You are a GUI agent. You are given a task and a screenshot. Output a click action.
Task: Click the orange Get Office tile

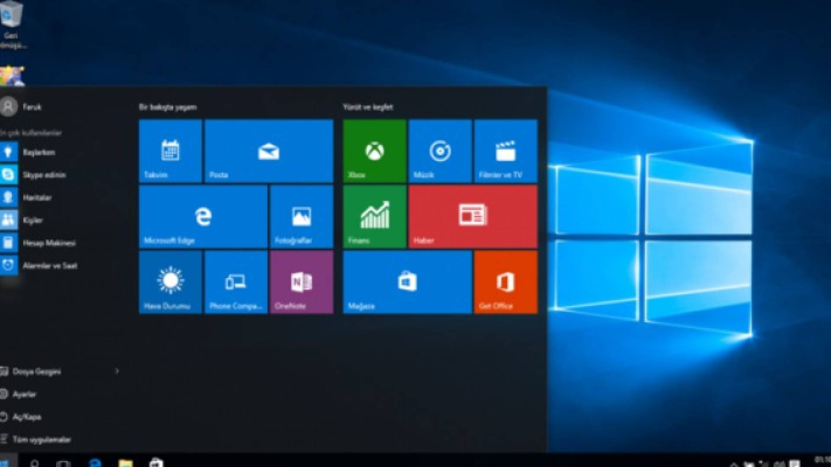click(x=506, y=282)
